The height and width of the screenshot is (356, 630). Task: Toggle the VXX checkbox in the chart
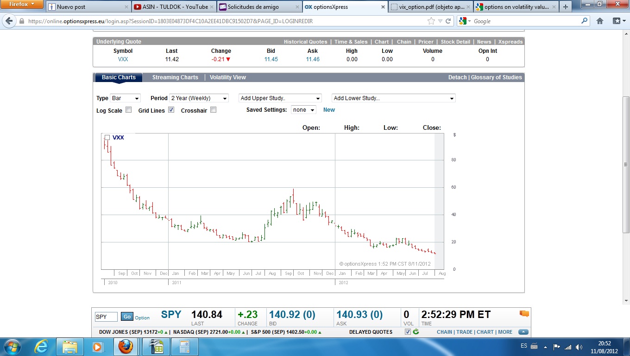click(x=107, y=138)
